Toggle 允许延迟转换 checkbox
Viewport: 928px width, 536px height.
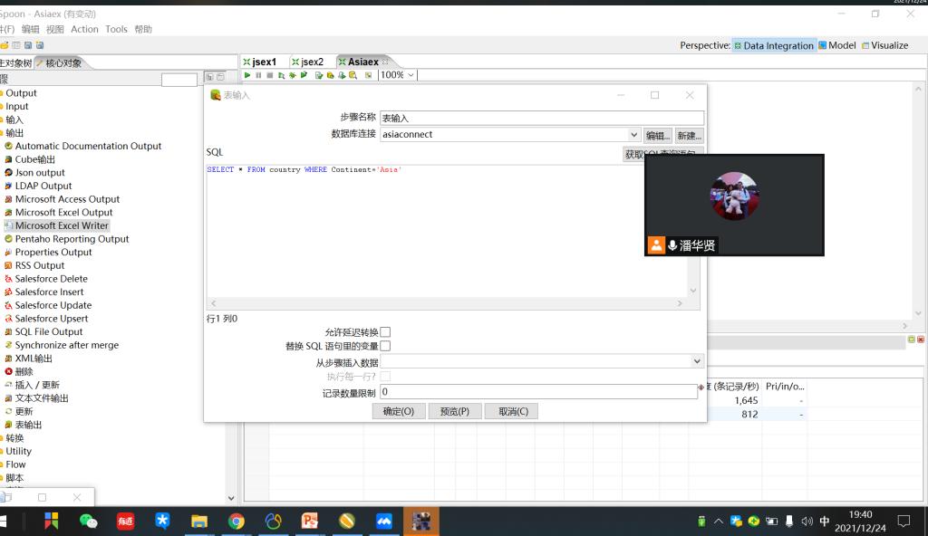click(385, 332)
